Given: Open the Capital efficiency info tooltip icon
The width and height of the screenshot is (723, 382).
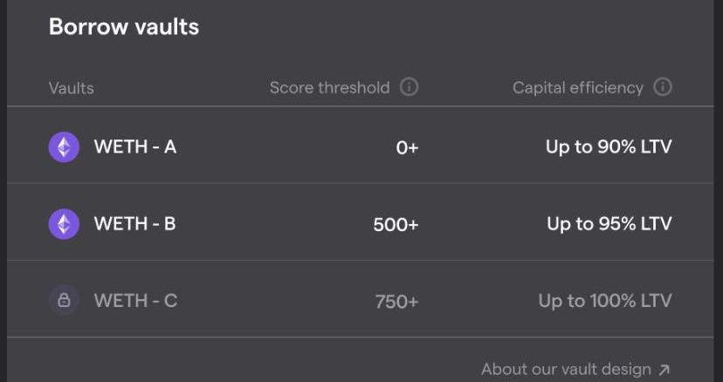Looking at the screenshot, I should (663, 87).
